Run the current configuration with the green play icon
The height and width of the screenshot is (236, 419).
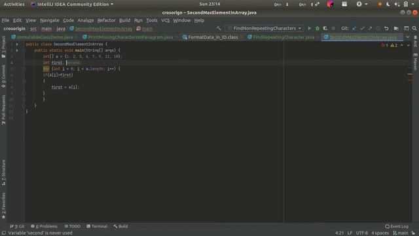pos(310,28)
